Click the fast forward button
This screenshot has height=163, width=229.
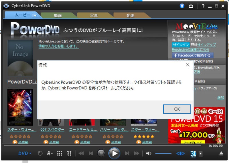(137, 153)
